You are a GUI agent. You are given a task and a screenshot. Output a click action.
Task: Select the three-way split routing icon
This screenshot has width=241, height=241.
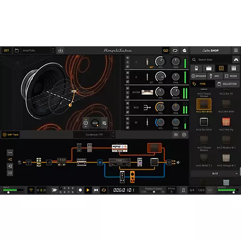tap(10, 166)
